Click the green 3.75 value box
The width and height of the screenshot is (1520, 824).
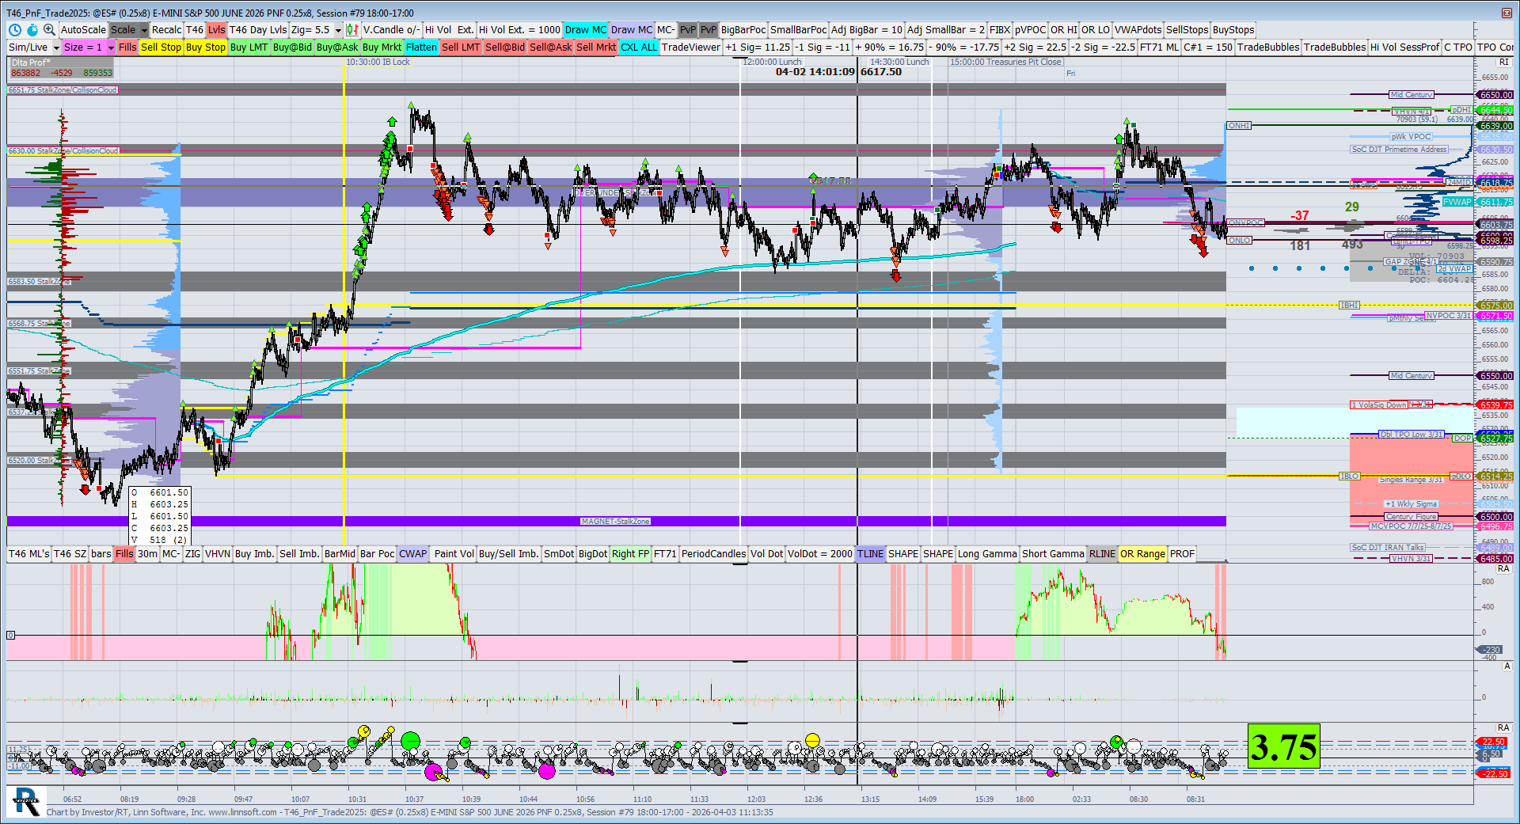coord(1283,746)
